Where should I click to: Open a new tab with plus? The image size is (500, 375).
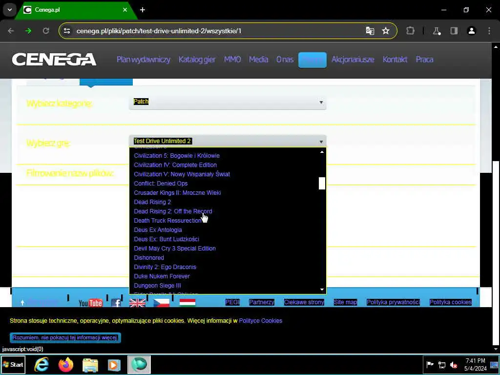click(x=143, y=10)
